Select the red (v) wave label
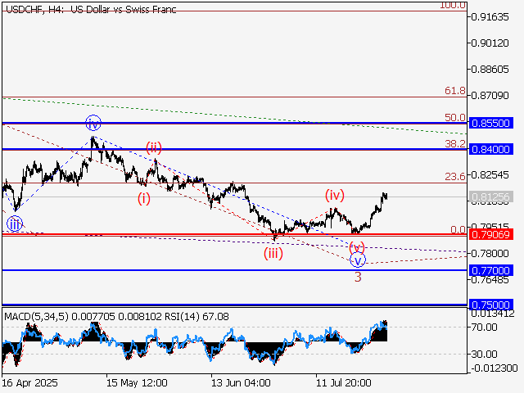Viewport: 524px width, 393px height. click(x=357, y=246)
